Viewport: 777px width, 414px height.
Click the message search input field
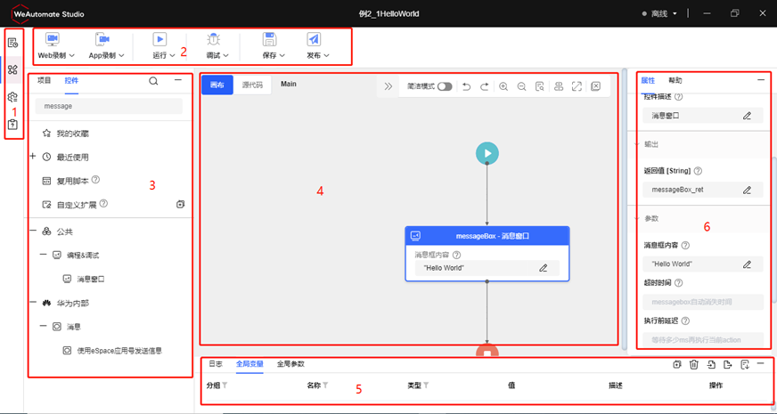pos(109,106)
